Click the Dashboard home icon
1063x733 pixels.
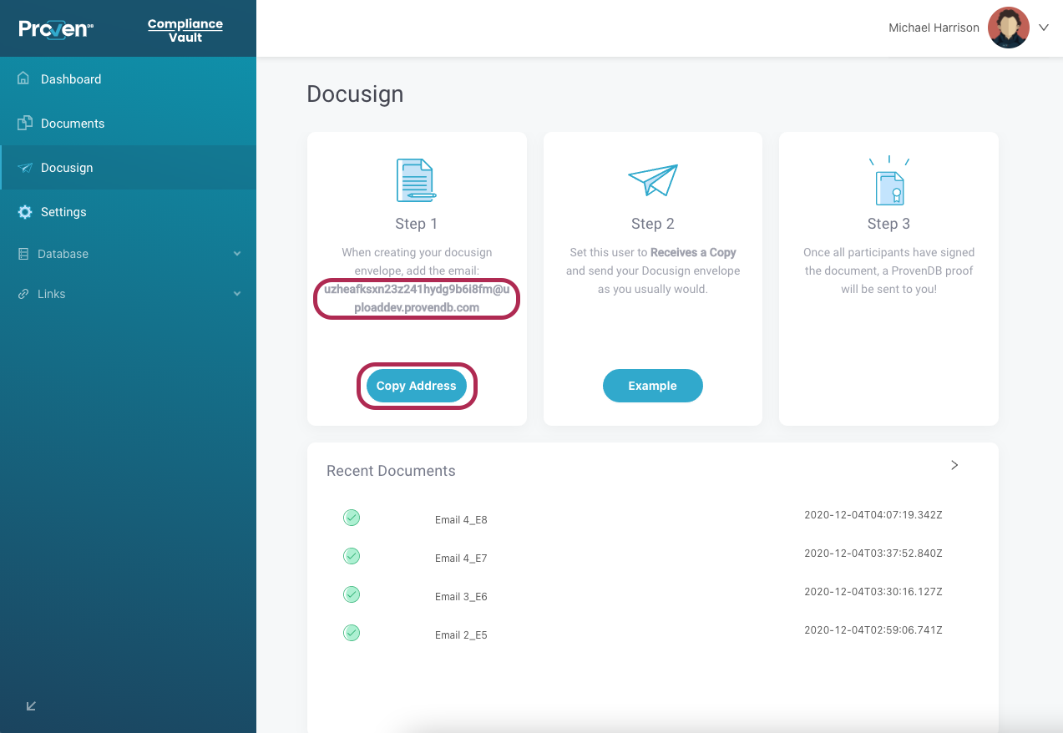pos(24,78)
